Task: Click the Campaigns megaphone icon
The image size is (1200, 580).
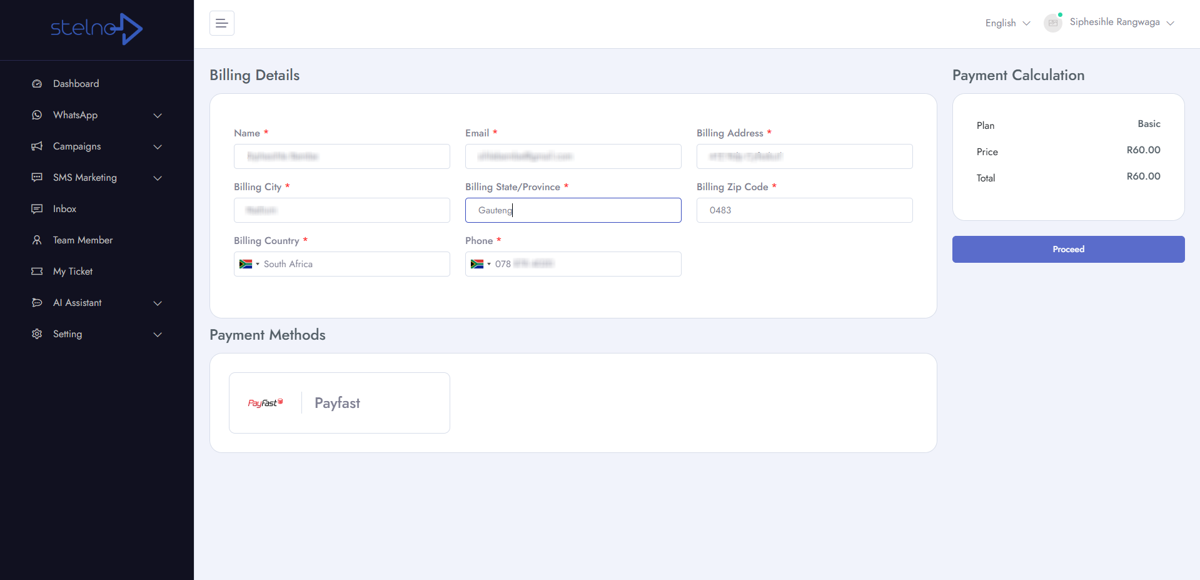Action: [x=37, y=146]
